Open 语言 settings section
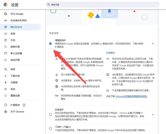The image size is (166, 134). [20, 69]
